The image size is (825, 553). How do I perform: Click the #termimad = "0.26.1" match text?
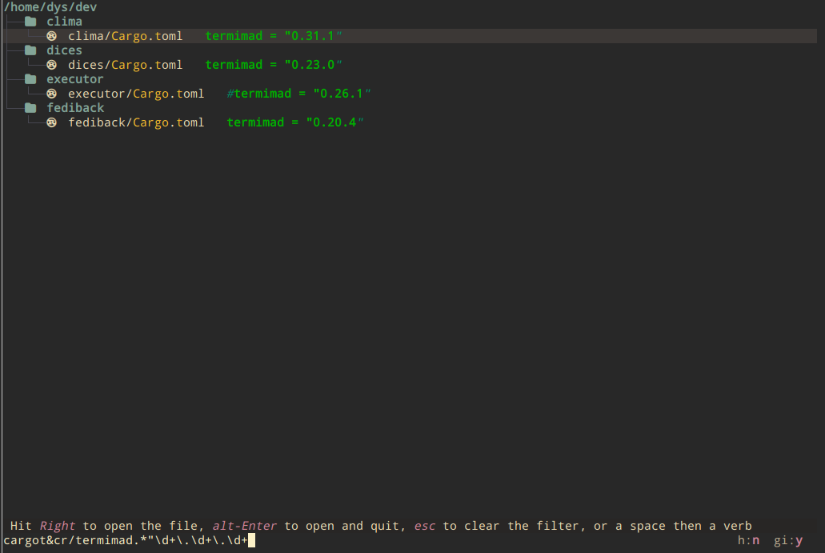click(298, 94)
